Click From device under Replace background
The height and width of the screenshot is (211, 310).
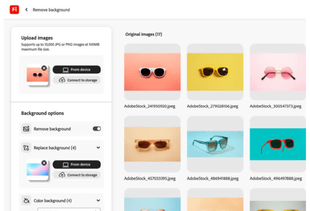(77, 165)
